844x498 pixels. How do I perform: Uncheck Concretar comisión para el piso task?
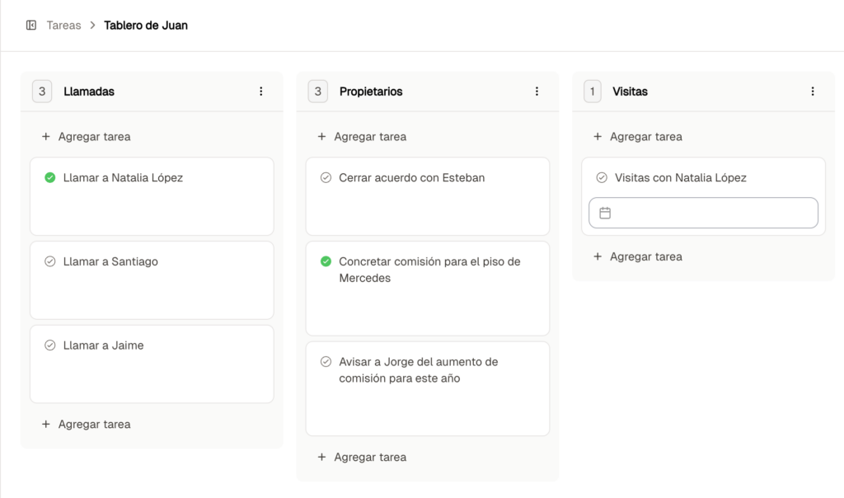pos(326,261)
